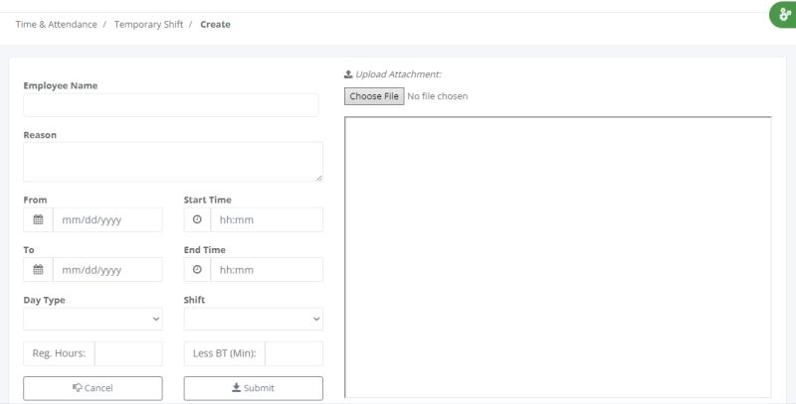
Task: Open the From date calendar icon
Action: pyautogui.click(x=38, y=219)
